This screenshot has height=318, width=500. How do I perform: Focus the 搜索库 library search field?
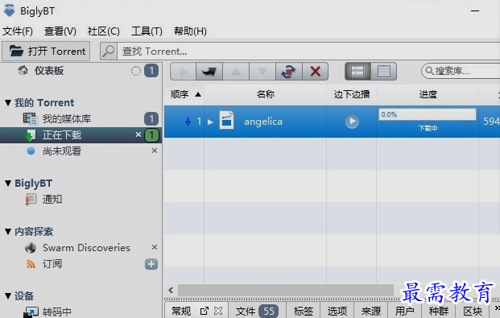click(x=461, y=71)
